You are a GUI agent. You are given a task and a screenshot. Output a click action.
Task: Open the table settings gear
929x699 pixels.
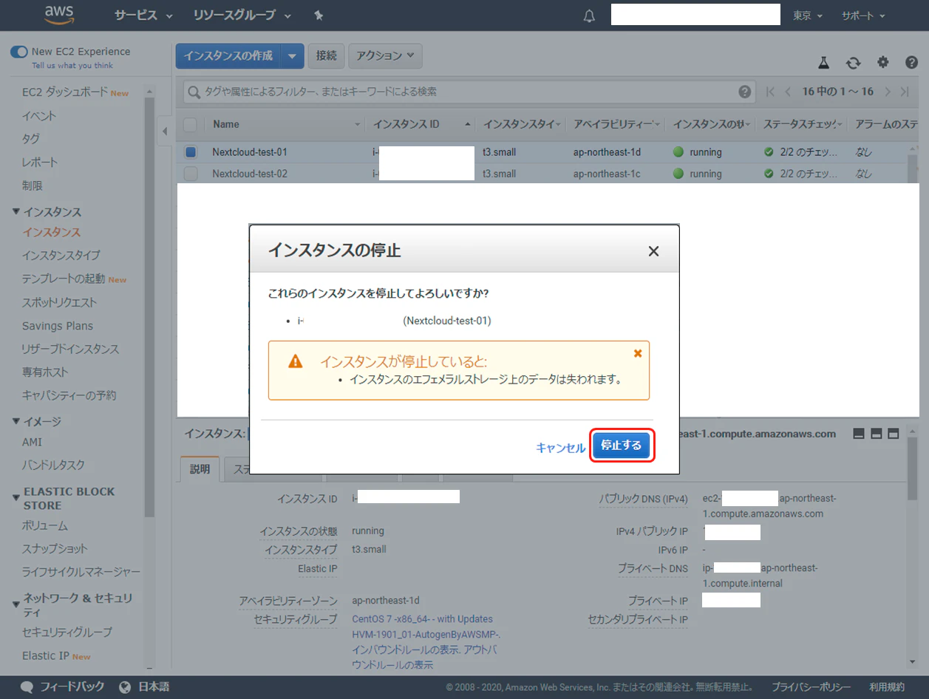(x=883, y=63)
